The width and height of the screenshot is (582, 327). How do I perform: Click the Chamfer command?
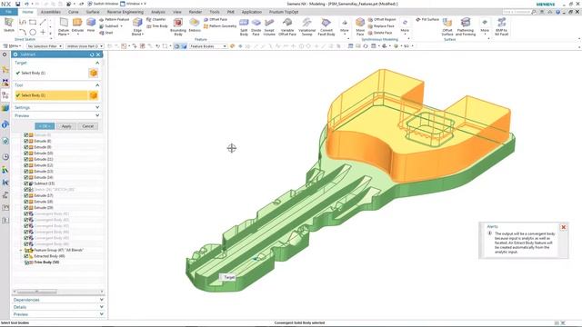click(x=156, y=19)
